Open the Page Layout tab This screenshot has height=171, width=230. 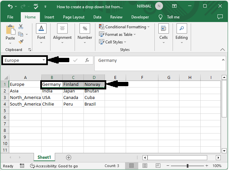[x=74, y=17]
